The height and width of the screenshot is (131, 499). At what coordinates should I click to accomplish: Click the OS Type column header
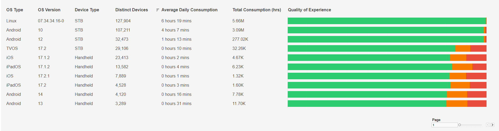15,10
